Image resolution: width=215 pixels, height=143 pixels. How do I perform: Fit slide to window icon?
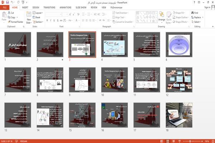213,141
